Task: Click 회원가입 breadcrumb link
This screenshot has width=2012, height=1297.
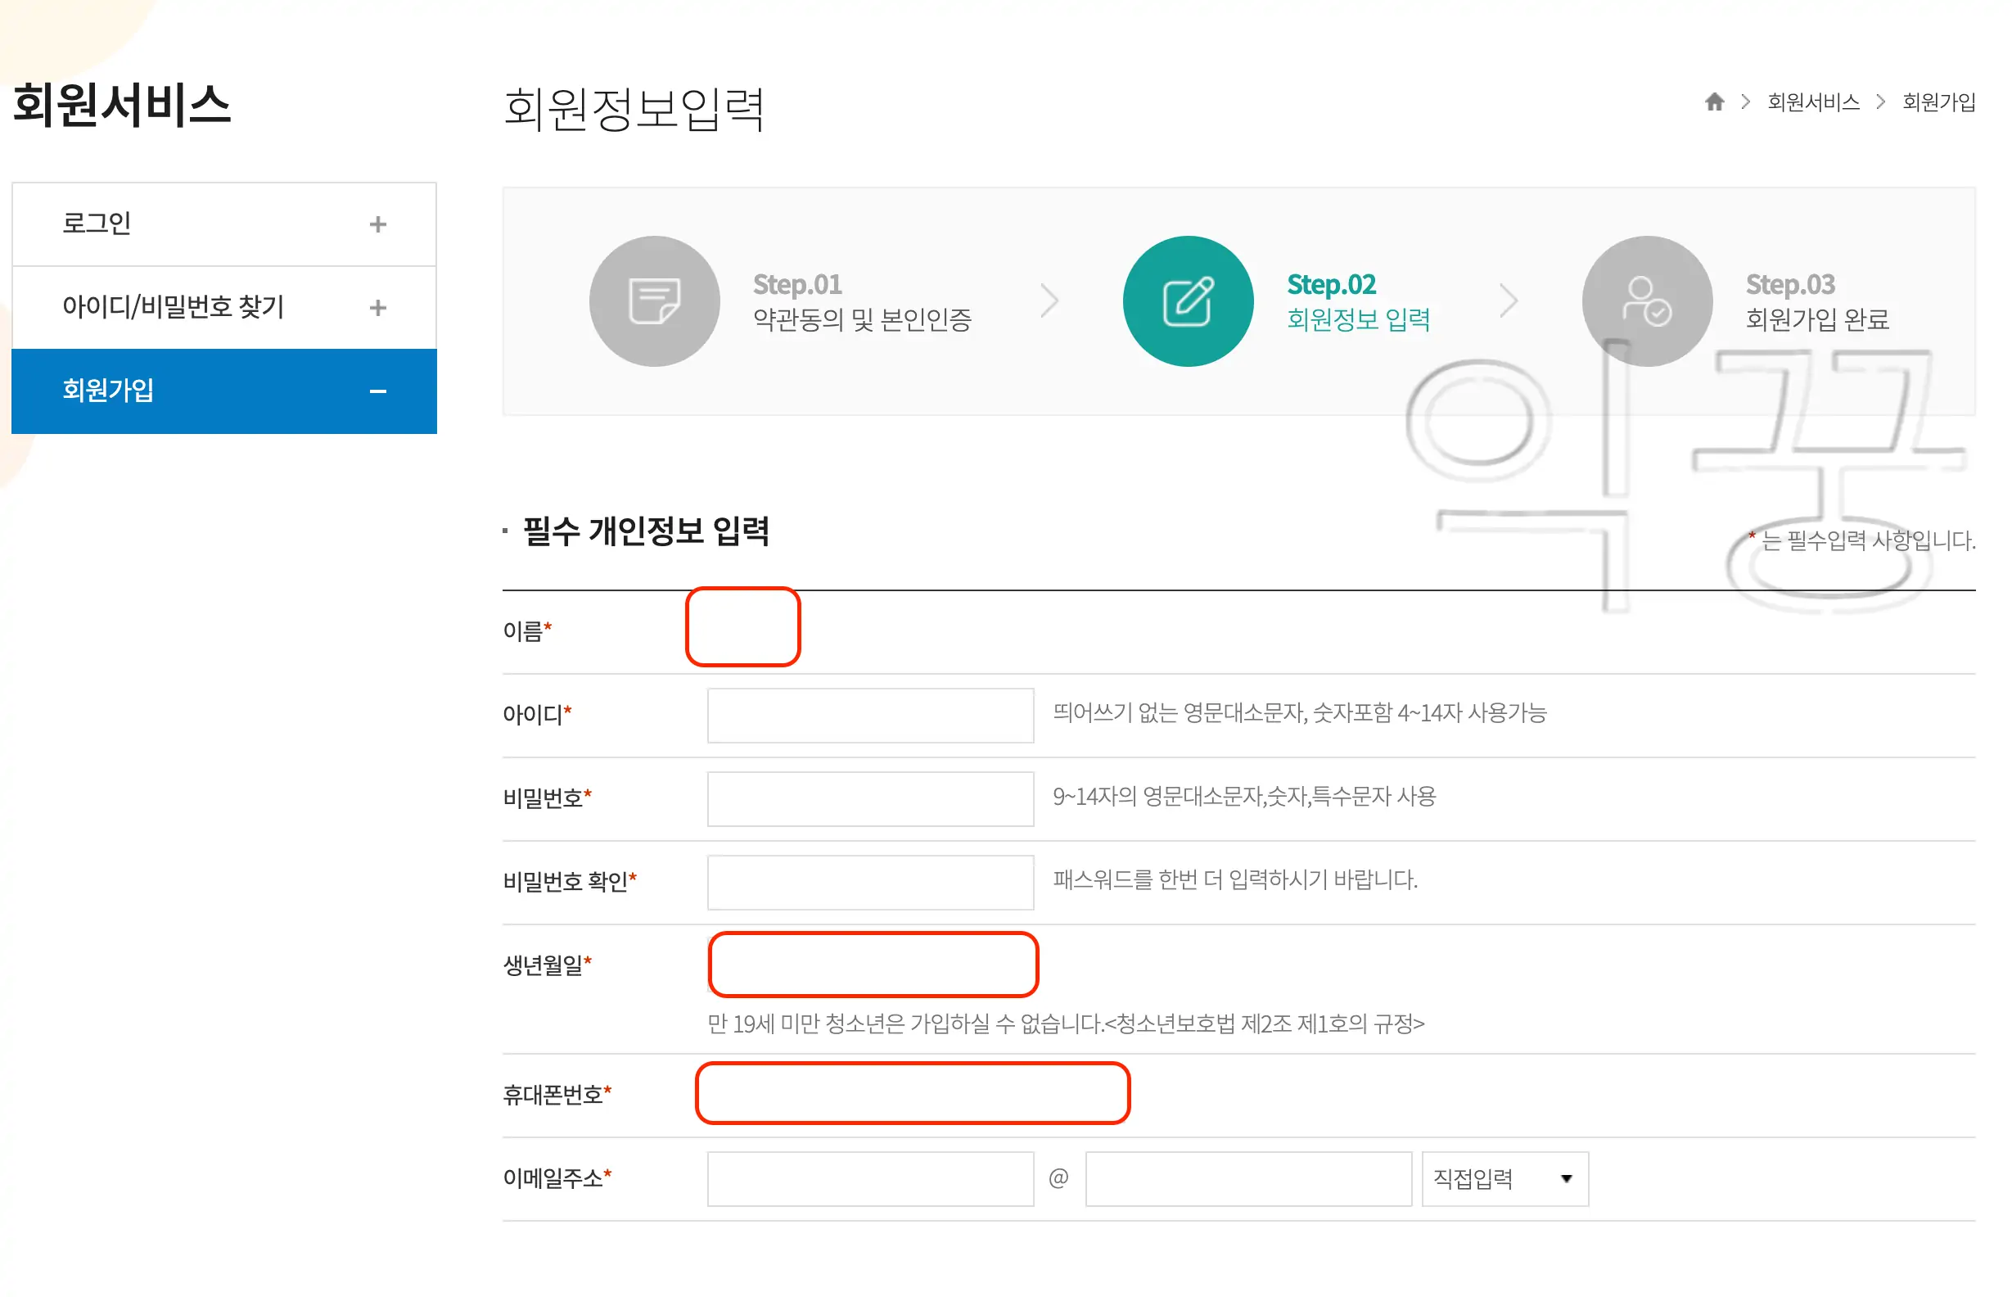Action: [x=1938, y=102]
